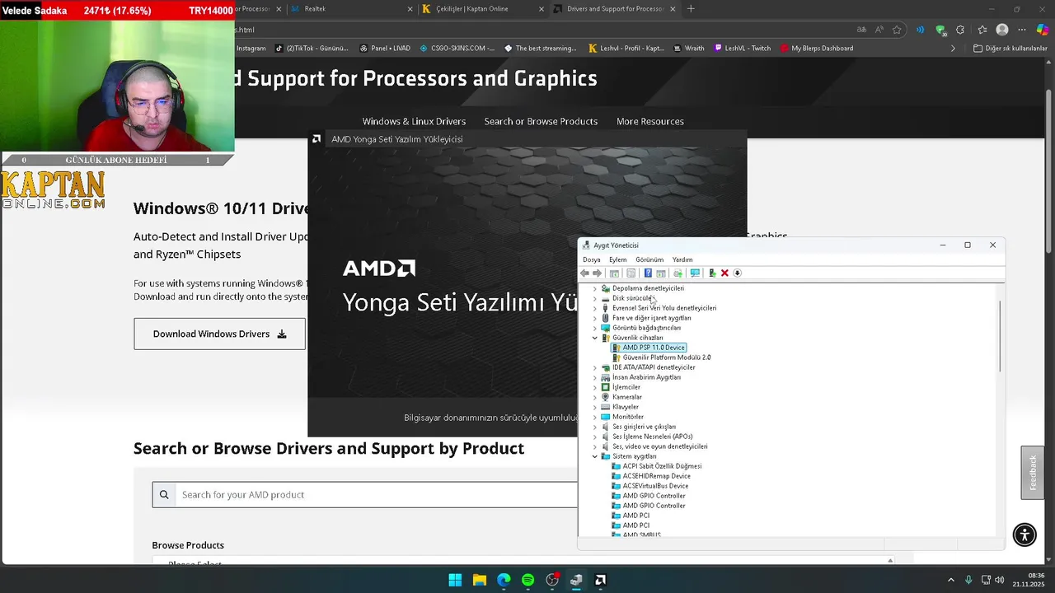This screenshot has height=593, width=1055.
Task: Click the Copilot icon in browser toolbar
Action: coord(1043,30)
